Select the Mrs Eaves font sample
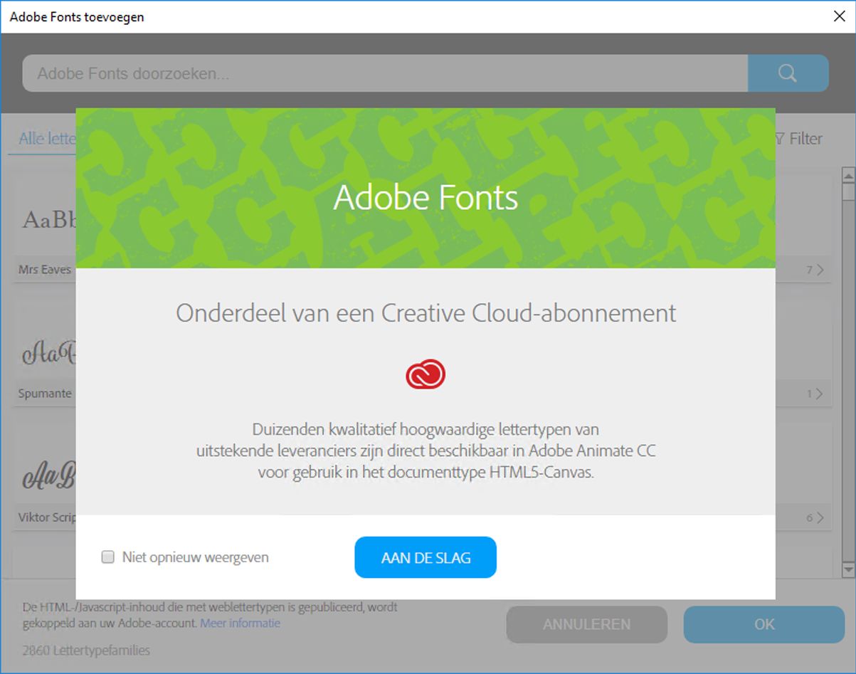Viewport: 856px width, 674px height. pyautogui.click(x=43, y=217)
